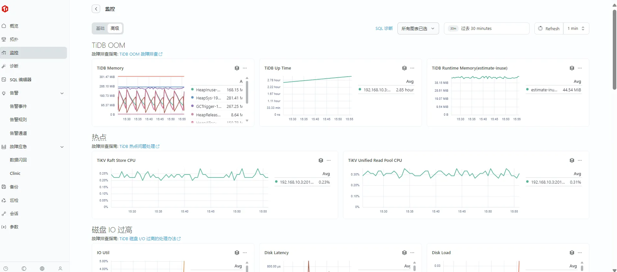Toggle HeapInuse series in TiDB Memory legend
This screenshot has height=272, width=617.
217,90
